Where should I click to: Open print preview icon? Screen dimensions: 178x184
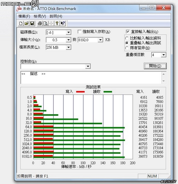tap(45, 23)
